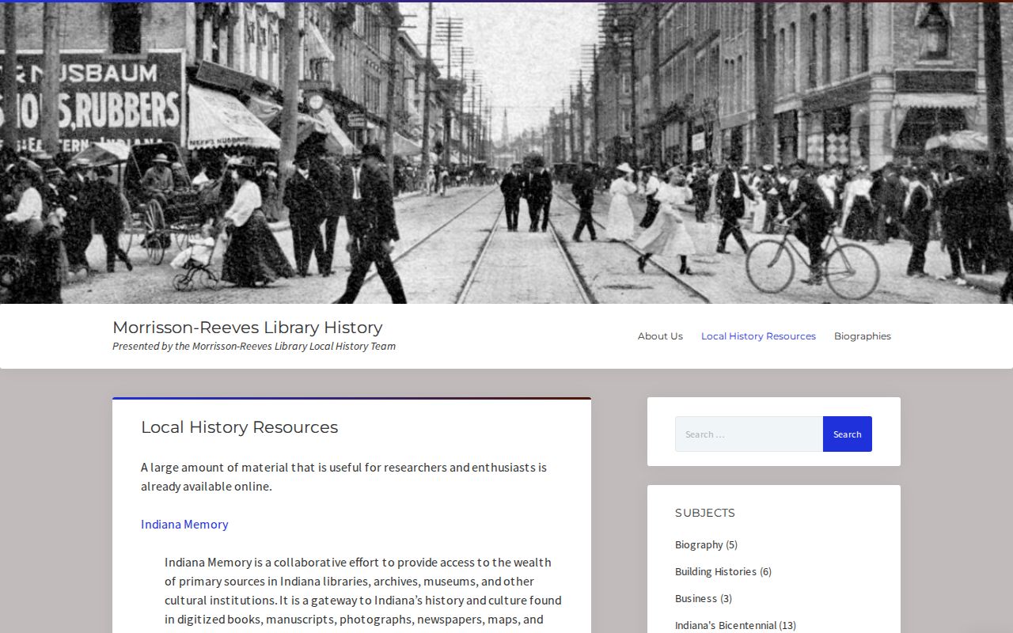Select the Local History Resources page heading
The width and height of the screenshot is (1013, 633).
(x=239, y=427)
